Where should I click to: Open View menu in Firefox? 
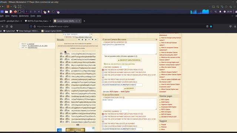pos(7,16)
